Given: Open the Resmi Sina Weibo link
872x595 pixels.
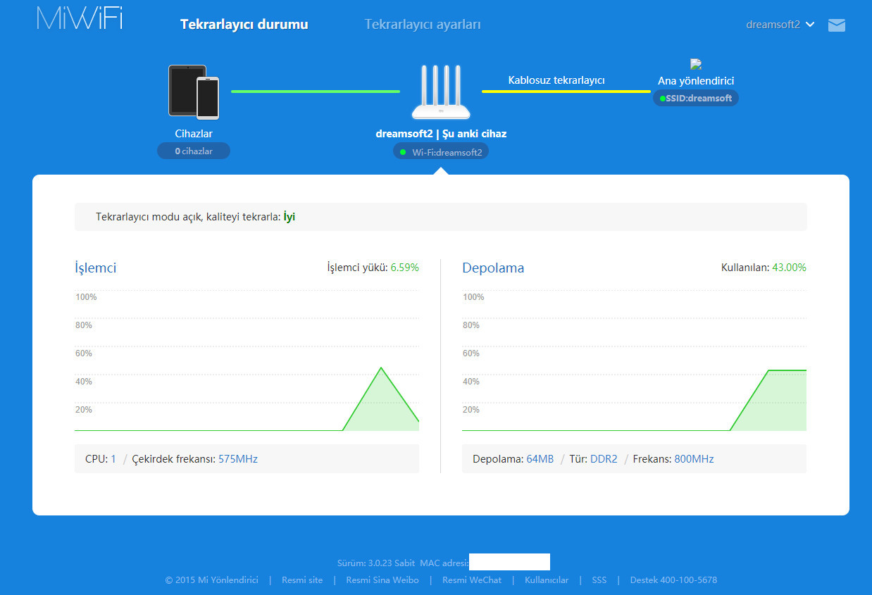Looking at the screenshot, I should [x=382, y=580].
